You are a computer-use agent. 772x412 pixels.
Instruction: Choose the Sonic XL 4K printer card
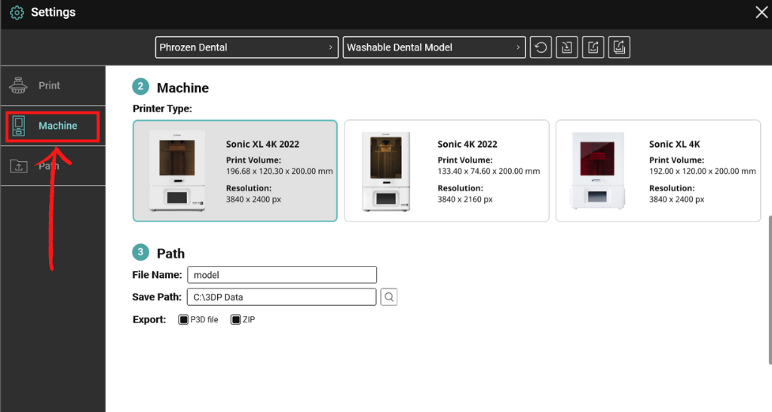658,171
